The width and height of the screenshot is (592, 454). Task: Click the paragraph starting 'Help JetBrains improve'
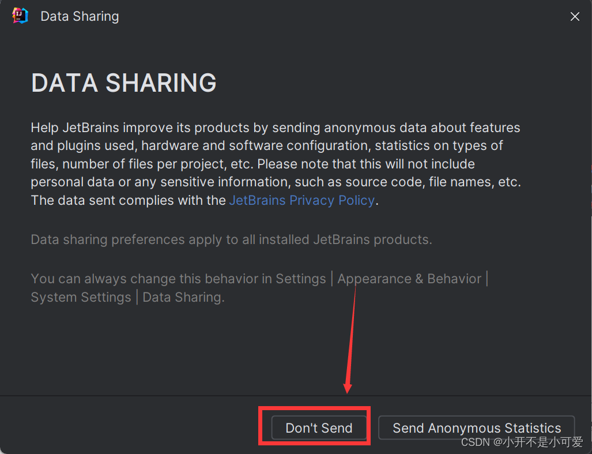(x=276, y=164)
